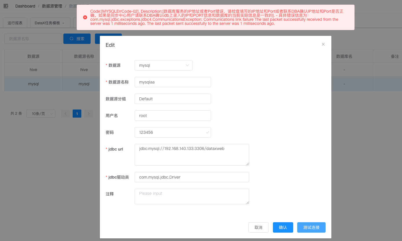402x241 pixels.
Task: Focus the 注释 Please input textarea
Action: (x=192, y=196)
